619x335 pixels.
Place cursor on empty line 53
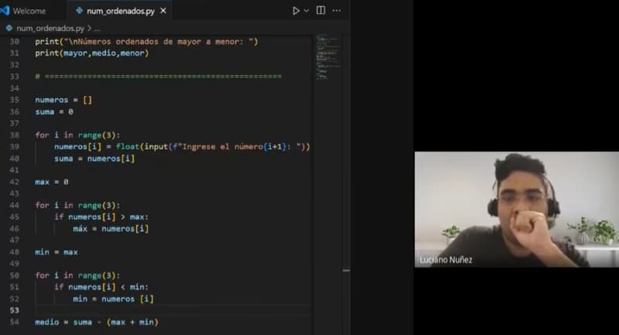(x=172, y=310)
